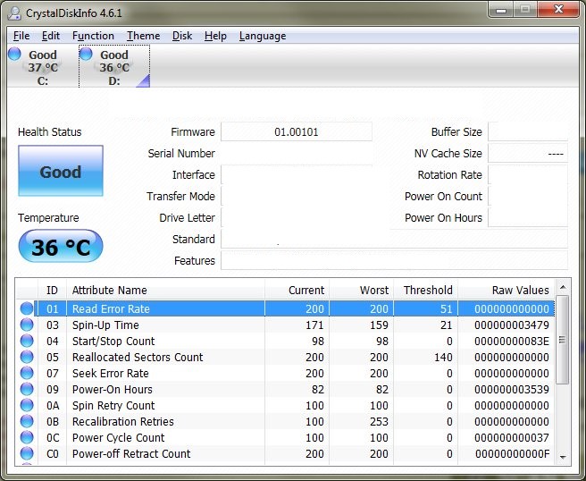Open the Language menu
This screenshot has width=586, height=481.
263,36
